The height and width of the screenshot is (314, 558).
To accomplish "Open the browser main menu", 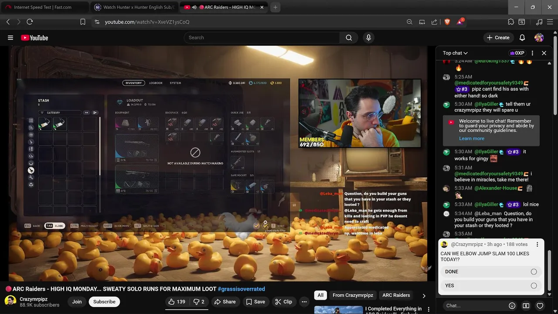I will tap(550, 22).
